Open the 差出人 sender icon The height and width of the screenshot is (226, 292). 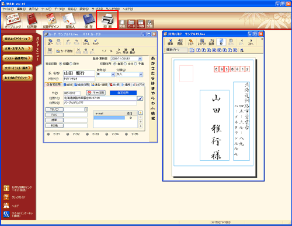coord(69,21)
